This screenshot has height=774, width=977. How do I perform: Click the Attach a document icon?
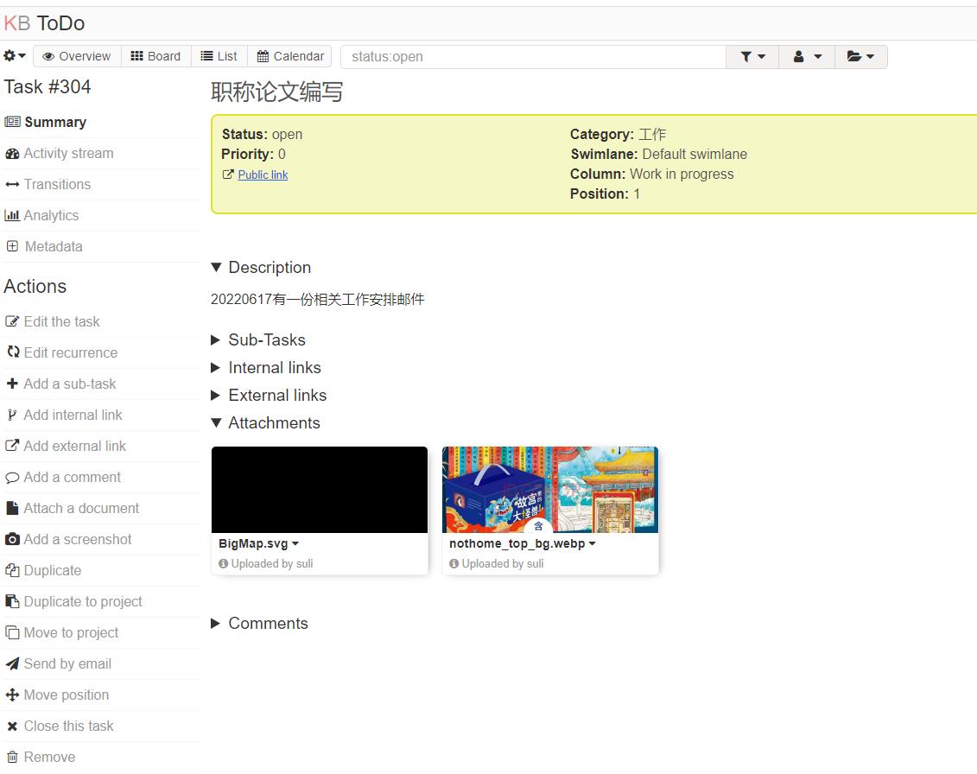click(12, 508)
